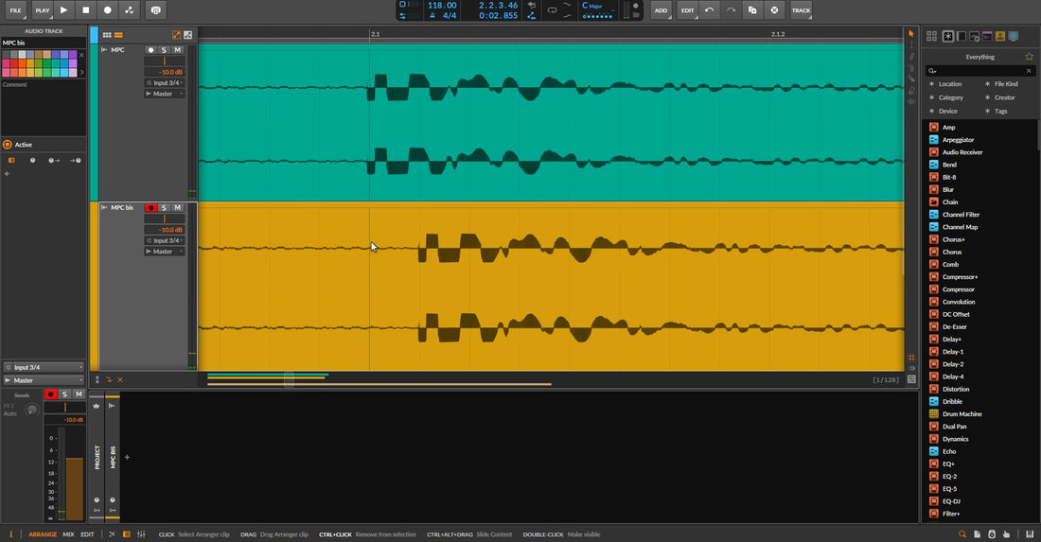Select the Knife tool
1041x542 pixels.
click(x=911, y=79)
